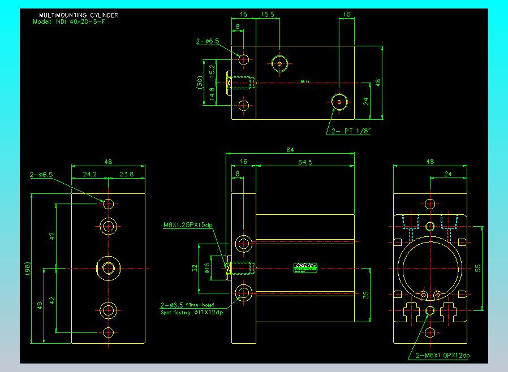Viewport: 508px width, 372px height.
Task: Select the (30) reference dimension
Action: pyautogui.click(x=199, y=82)
